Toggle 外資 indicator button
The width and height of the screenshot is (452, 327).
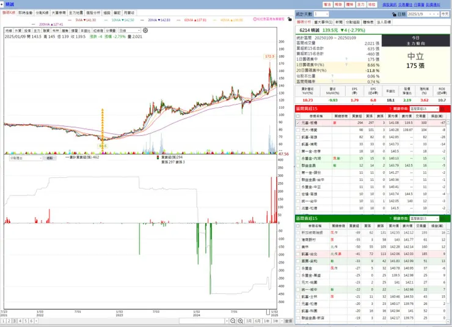tap(18, 31)
